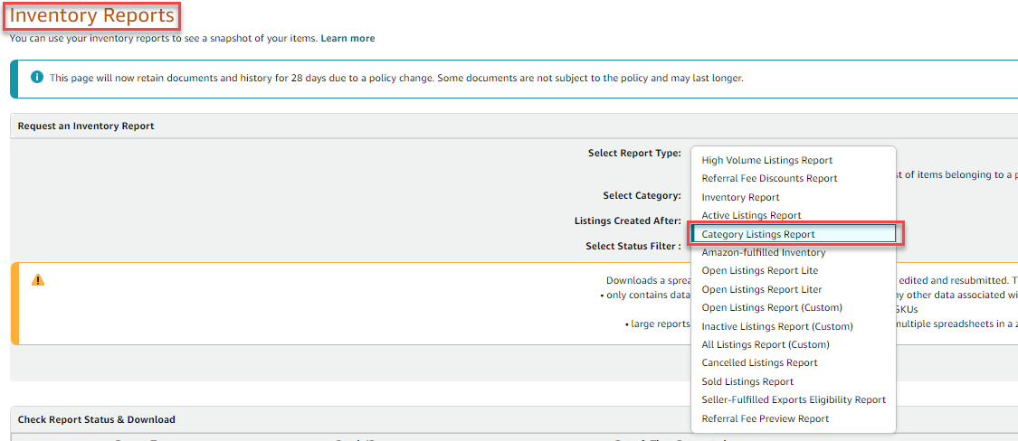This screenshot has width=1018, height=441.
Task: Open the Learn more link
Action: click(347, 38)
